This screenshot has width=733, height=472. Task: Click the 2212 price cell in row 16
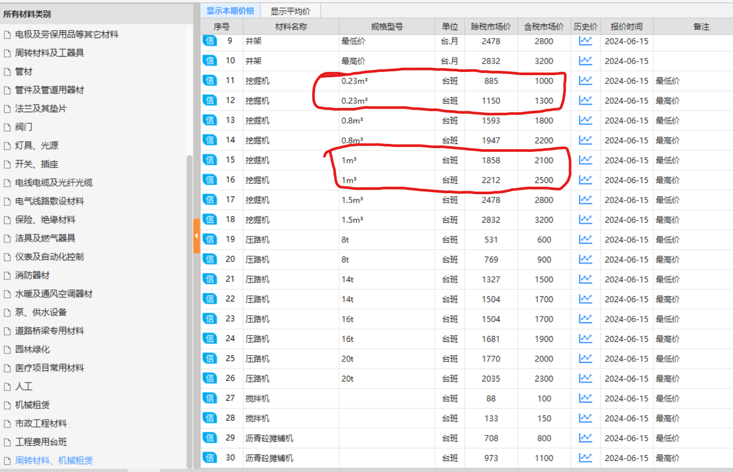click(491, 180)
